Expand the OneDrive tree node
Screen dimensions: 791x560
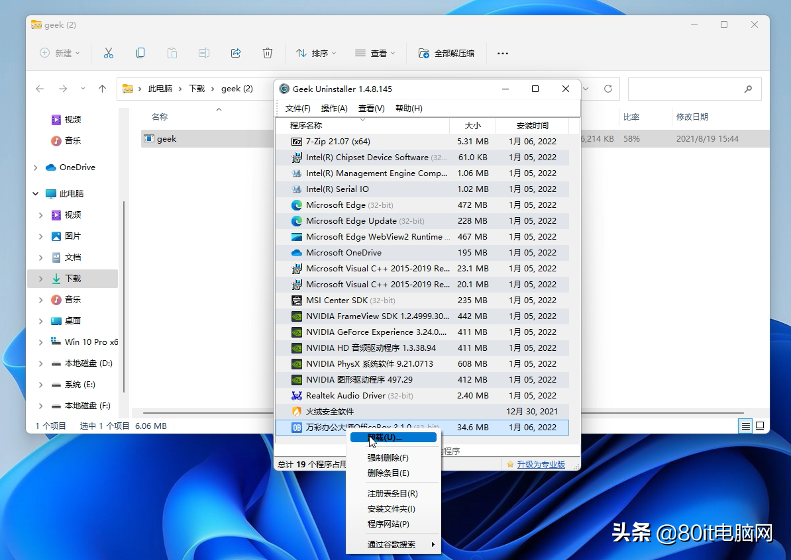point(36,167)
